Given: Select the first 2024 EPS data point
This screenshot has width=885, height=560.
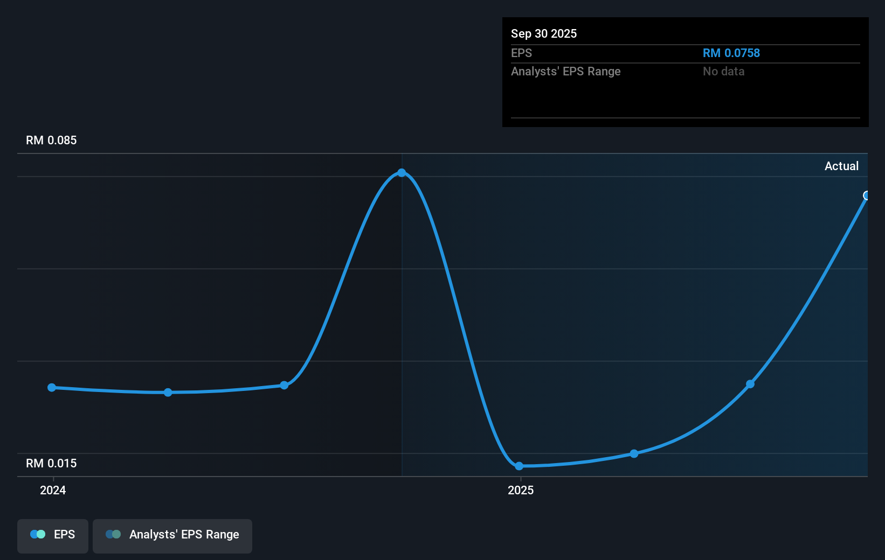Looking at the screenshot, I should [52, 388].
